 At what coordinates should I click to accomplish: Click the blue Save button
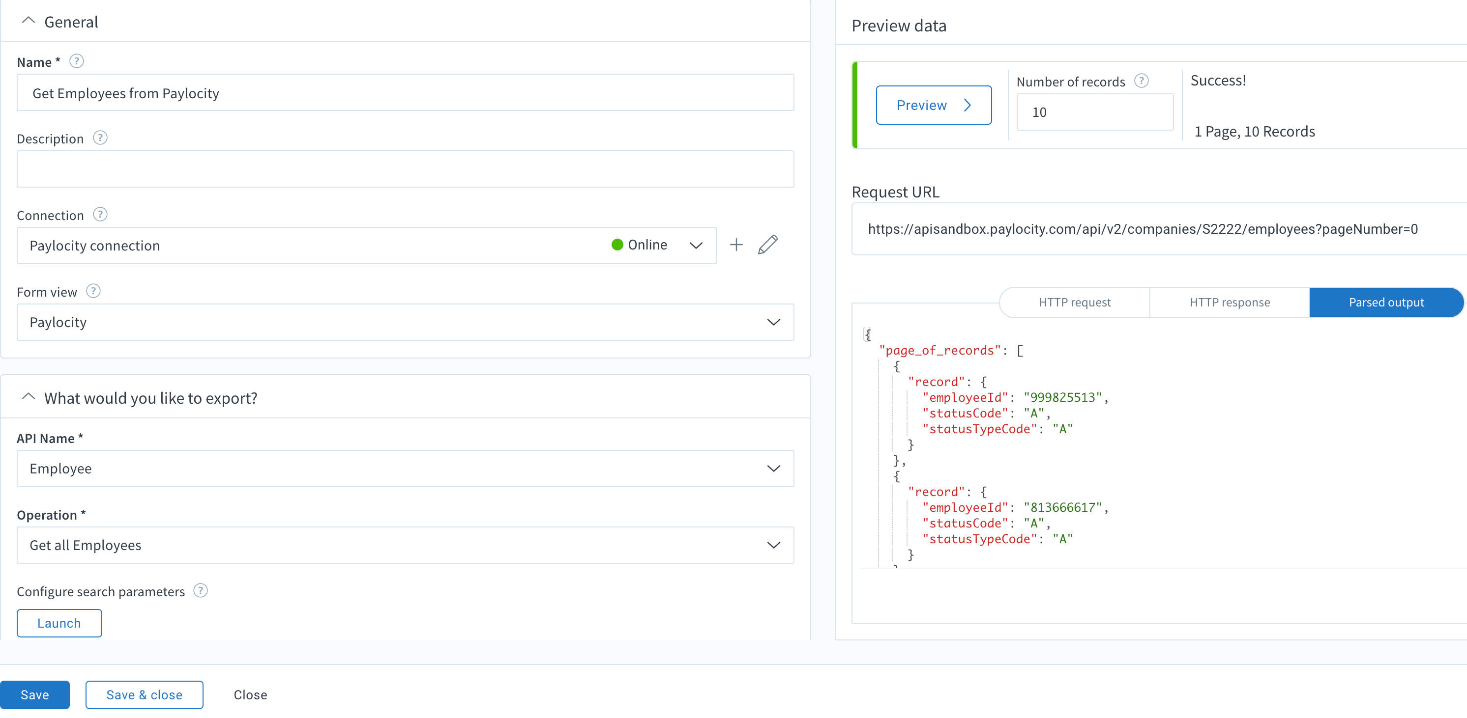35,695
